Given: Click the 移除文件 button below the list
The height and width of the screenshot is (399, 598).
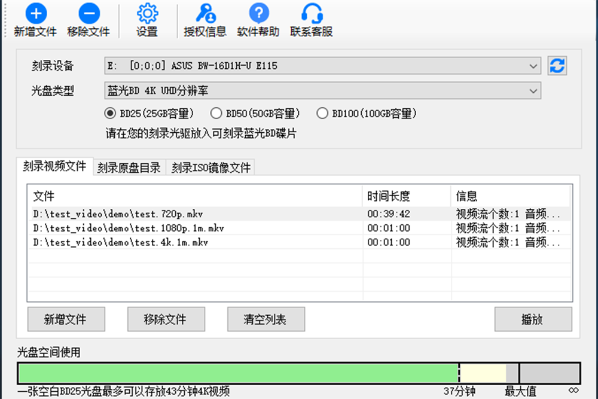Looking at the screenshot, I should 166,319.
